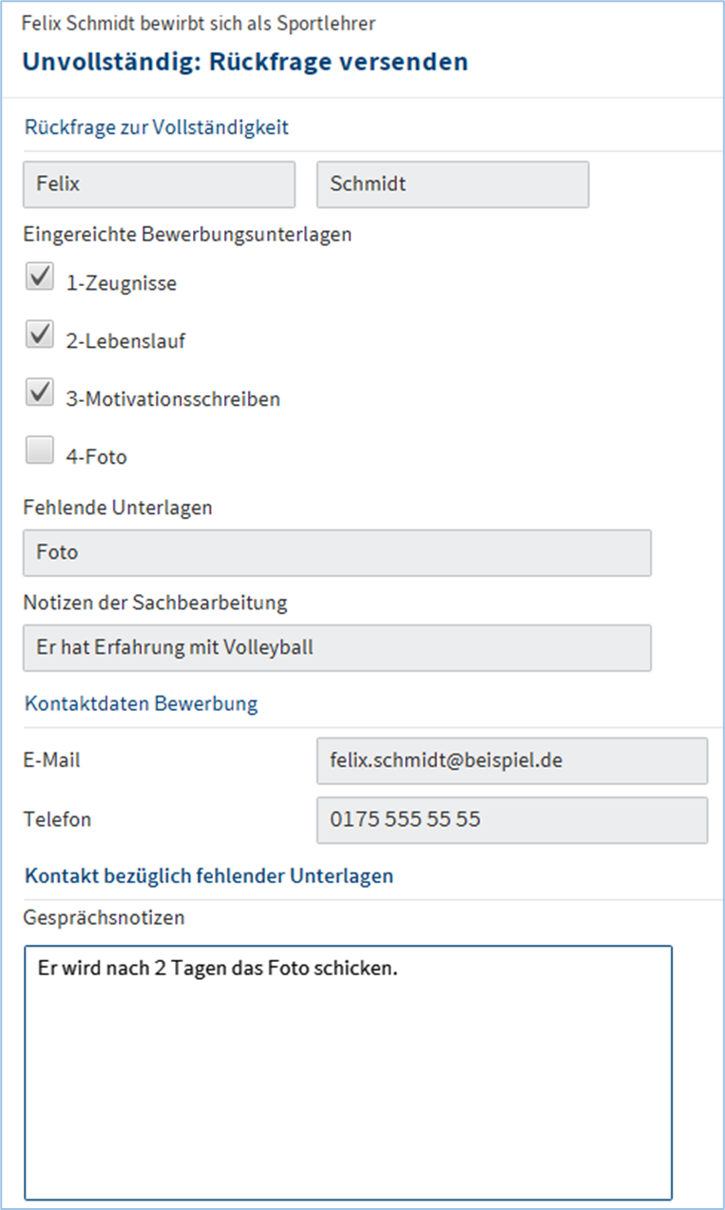The image size is (725, 1210).
Task: Click the Kontakt bezüglich fehlender Unterlagen header
Action: coord(209,876)
